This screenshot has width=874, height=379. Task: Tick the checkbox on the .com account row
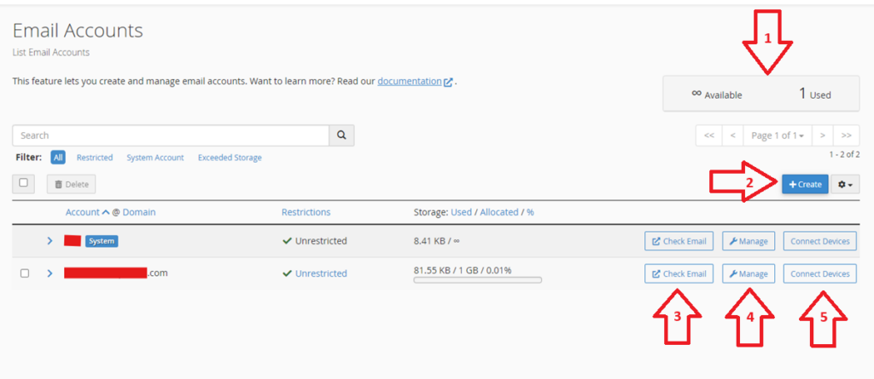[25, 273]
